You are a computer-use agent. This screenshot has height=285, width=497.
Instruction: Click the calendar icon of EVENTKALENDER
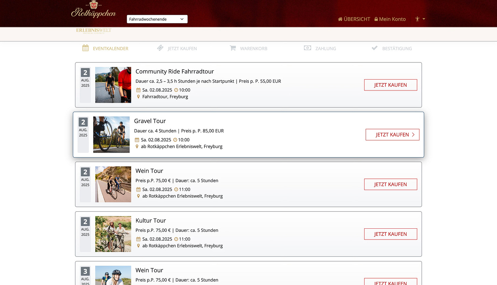85,48
